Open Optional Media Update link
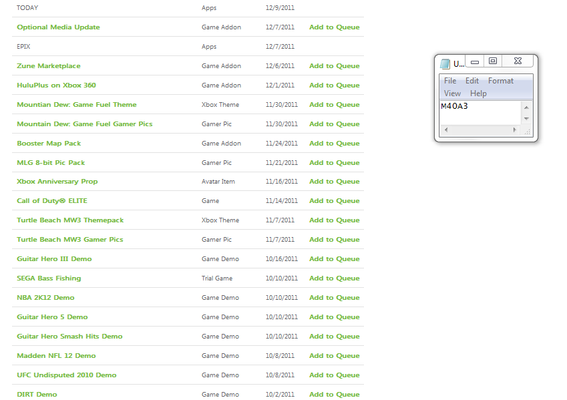This screenshot has height=400, width=567. click(58, 27)
